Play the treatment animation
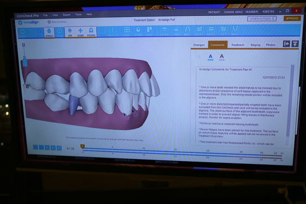The image size is (306, 204). pyautogui.click(x=47, y=148)
